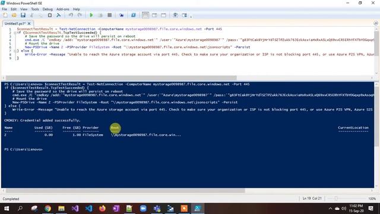Image resolution: width=380 pixels, height=214 pixels.
Task: Open the View menu
Action: [24, 9]
